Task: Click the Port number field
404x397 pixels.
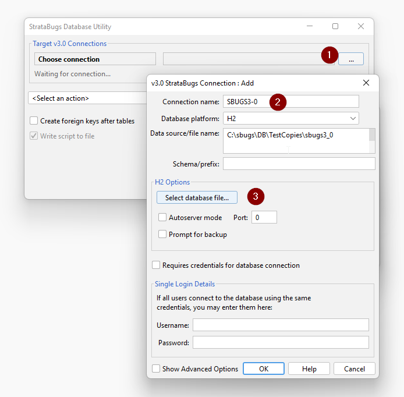Action: pyautogui.click(x=264, y=217)
